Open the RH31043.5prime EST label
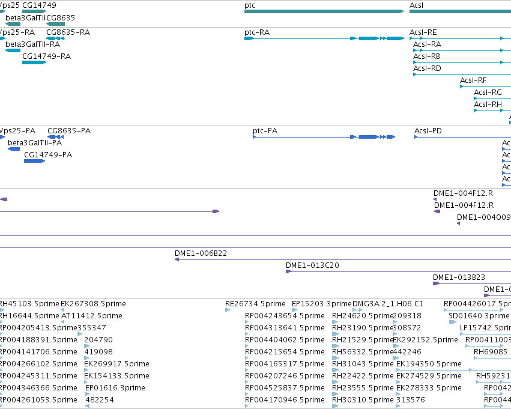The image size is (511, 409). point(363,364)
